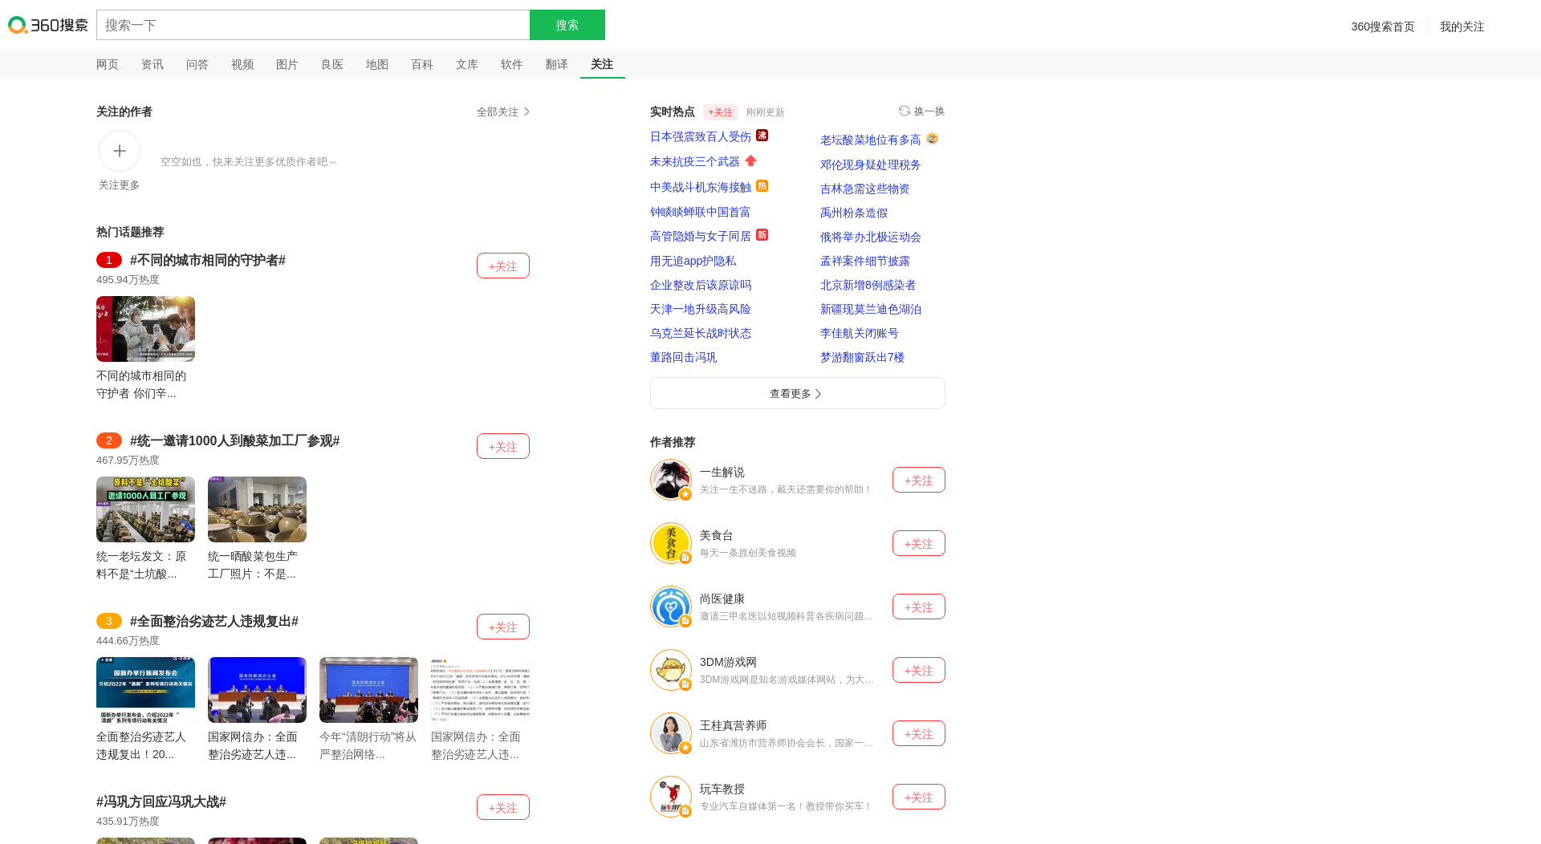Open the #不同的城市相同的守护者# topic title
Viewport: 1541px width, 844px height.
pyautogui.click(x=208, y=260)
